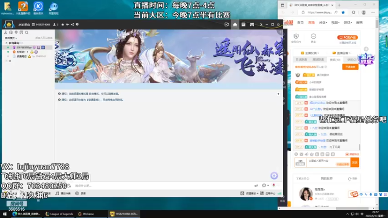Click the bulletin board icon in sidebar
The image size is (388, 218).
[21, 32]
